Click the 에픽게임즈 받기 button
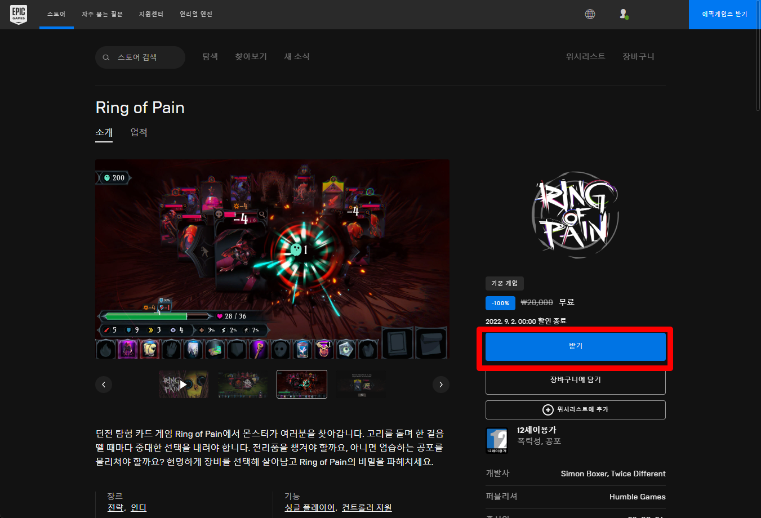The image size is (761, 518). point(724,14)
